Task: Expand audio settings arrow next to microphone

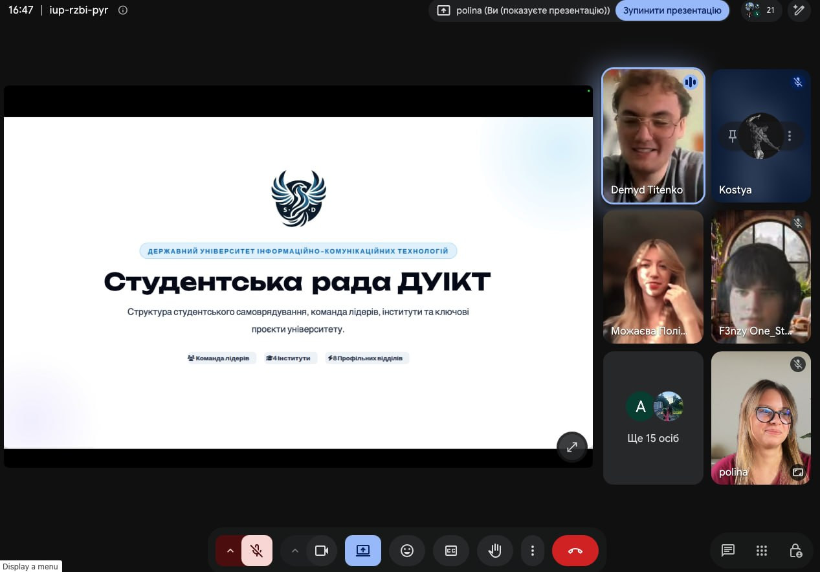Action: click(x=230, y=551)
